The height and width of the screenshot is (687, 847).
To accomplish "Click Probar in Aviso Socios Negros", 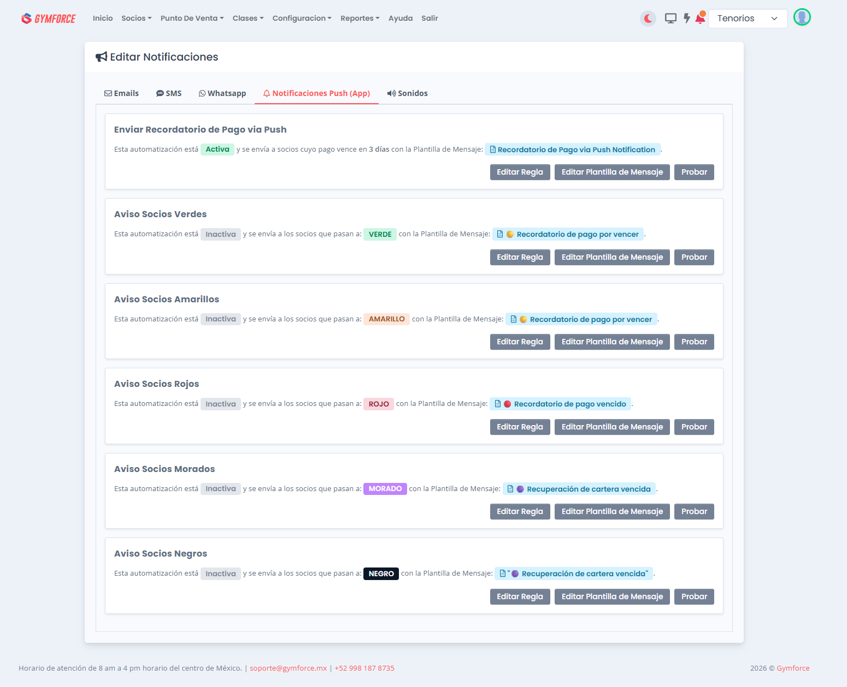I will pos(694,596).
